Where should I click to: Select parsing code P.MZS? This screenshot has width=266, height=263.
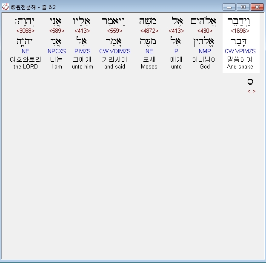click(83, 51)
